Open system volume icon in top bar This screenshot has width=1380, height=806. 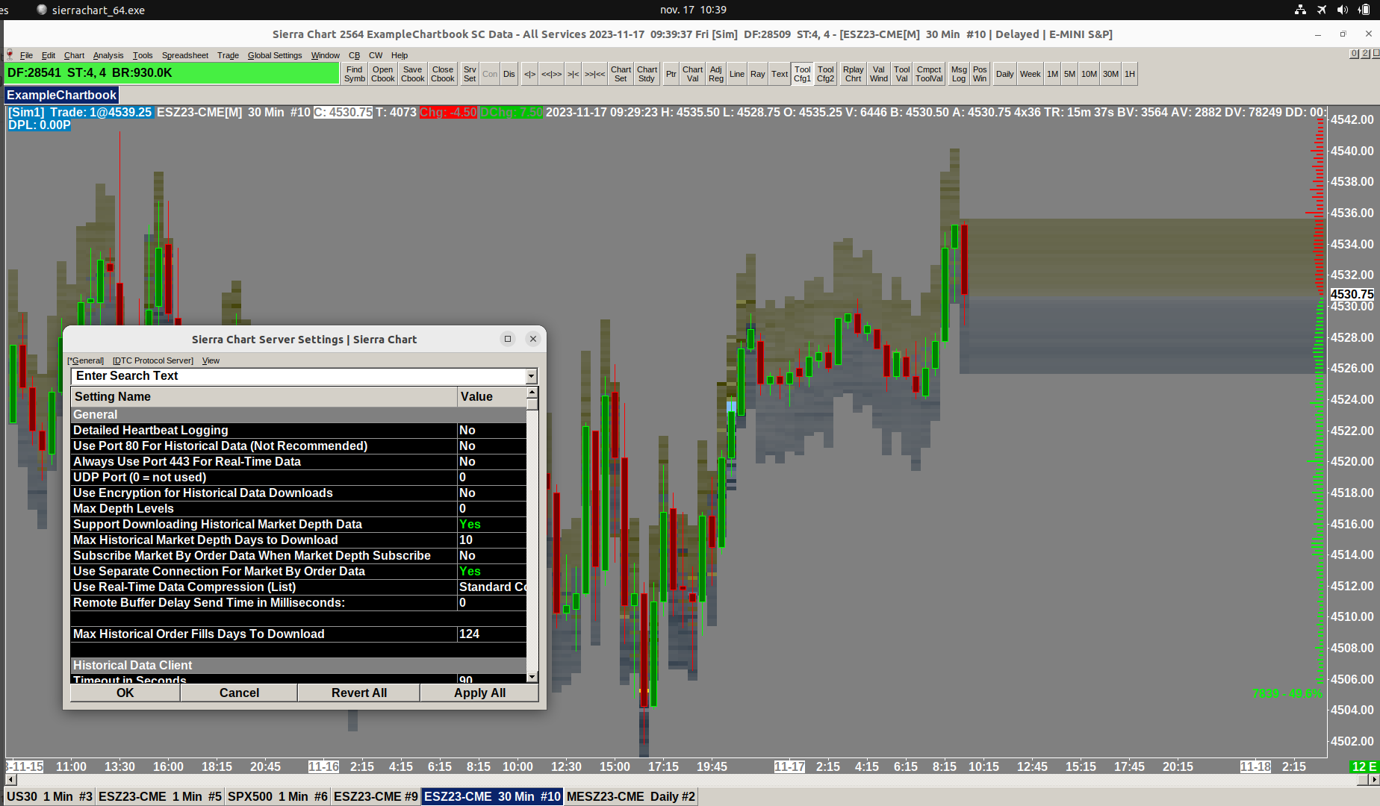point(1343,10)
